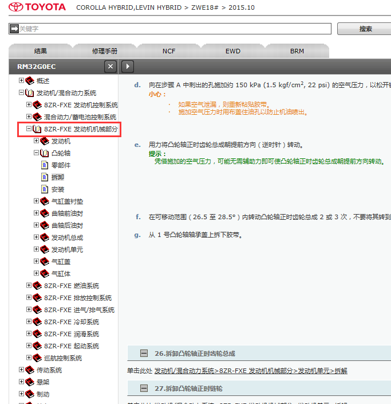Expand 8ZR-FXE 排放控制系统 node
This screenshot has width=391, height=404.
click(29, 297)
